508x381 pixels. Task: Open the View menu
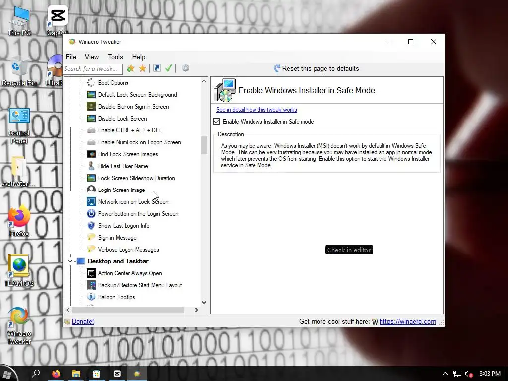coord(92,57)
